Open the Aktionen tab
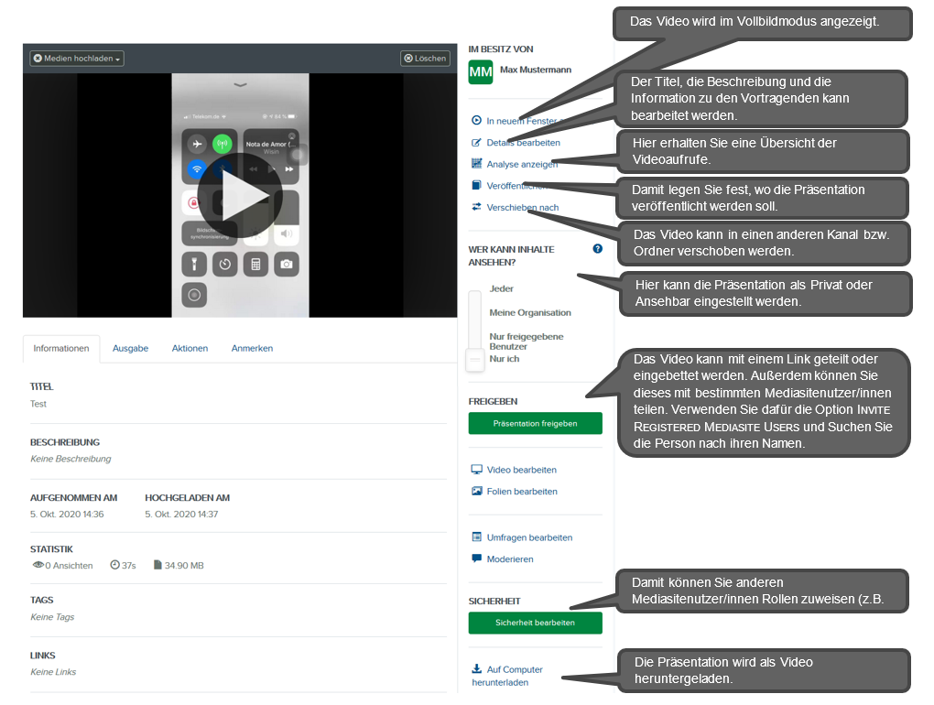 (190, 349)
